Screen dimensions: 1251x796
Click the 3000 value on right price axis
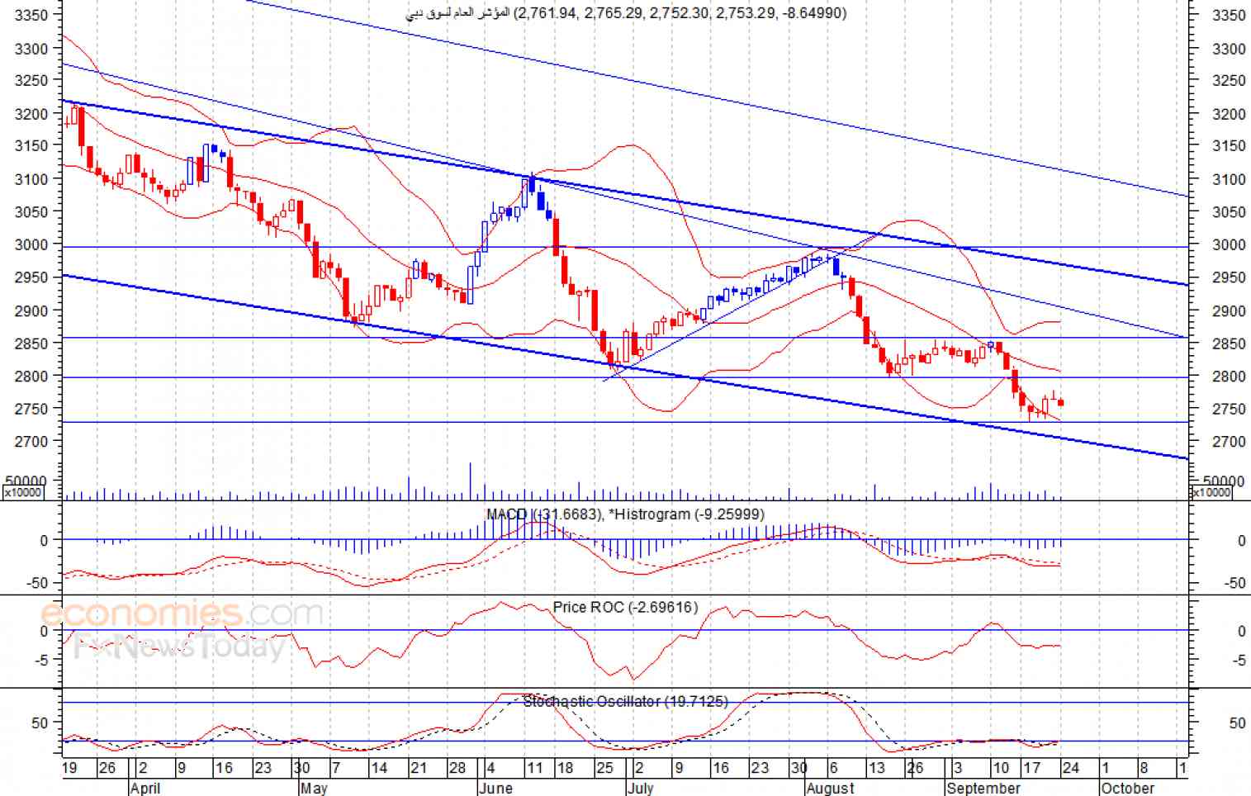(x=1229, y=245)
